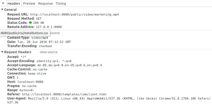The width and height of the screenshot is (212, 107).
Task: Click the green status code indicator
Action: (30, 22)
